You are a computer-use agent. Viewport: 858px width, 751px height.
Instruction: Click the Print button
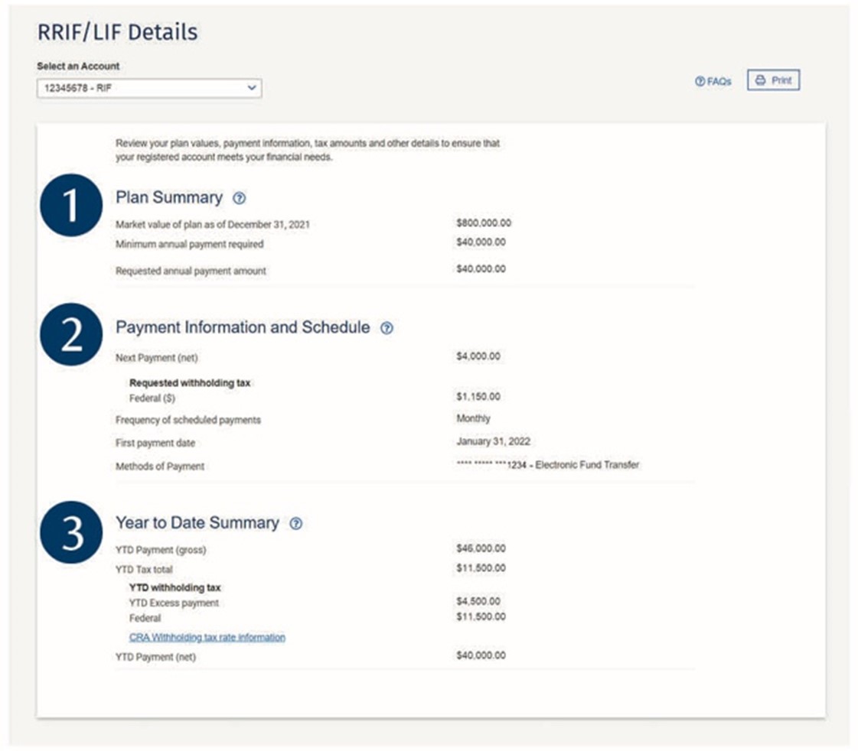[x=773, y=80]
